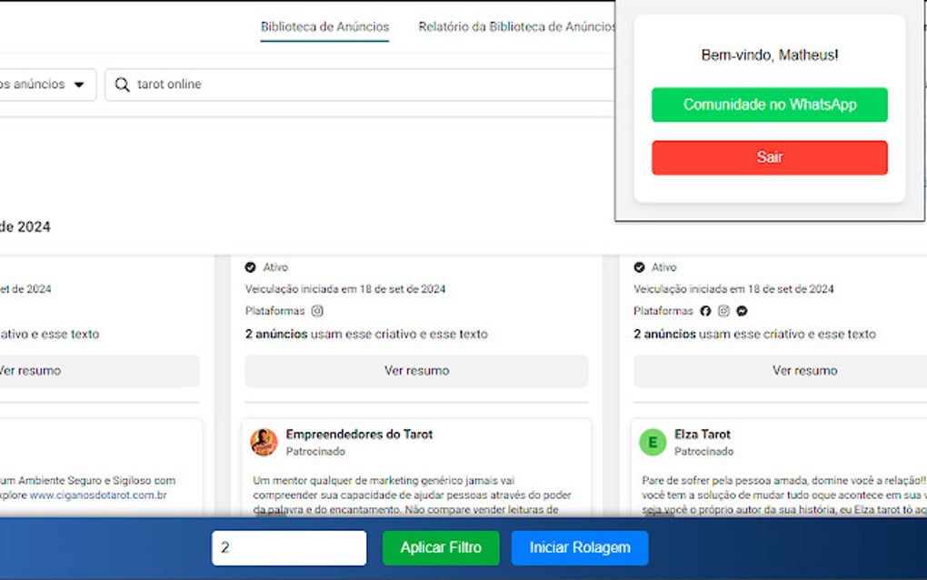
Task: Click the tarot online search field
Action: click(361, 85)
